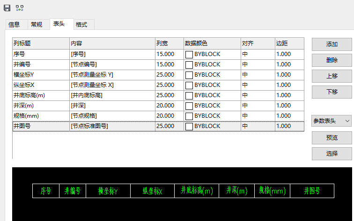Click the [序号] content cell
The width and height of the screenshot is (354, 221).
[x=112, y=54]
